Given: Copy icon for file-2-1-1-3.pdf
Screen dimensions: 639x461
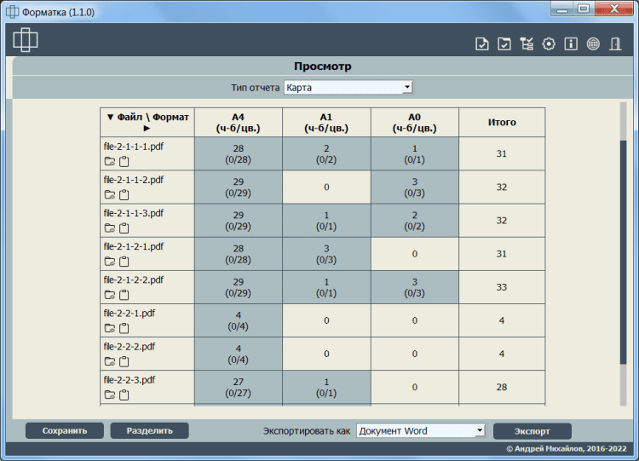Looking at the screenshot, I should [124, 228].
